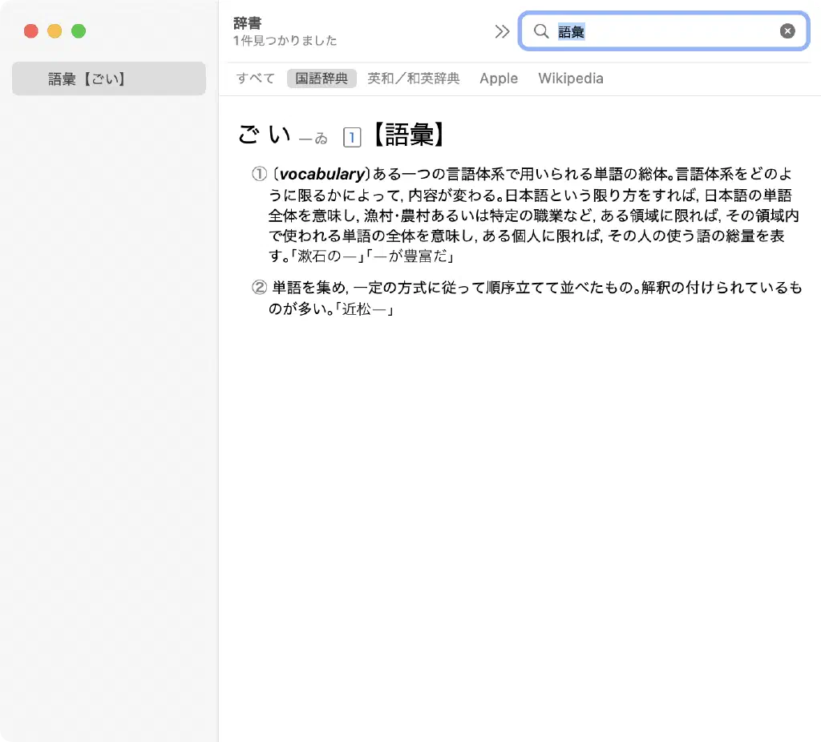Image resolution: width=821 pixels, height=742 pixels.
Task: Select the 国語辞典 dictionary tab
Action: 322,79
